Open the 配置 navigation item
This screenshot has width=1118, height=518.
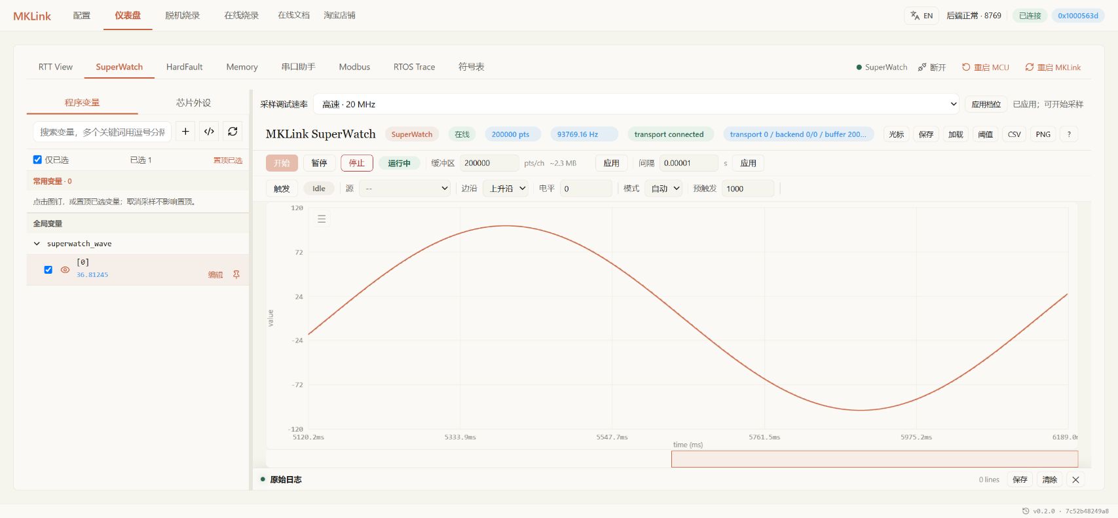(x=82, y=16)
